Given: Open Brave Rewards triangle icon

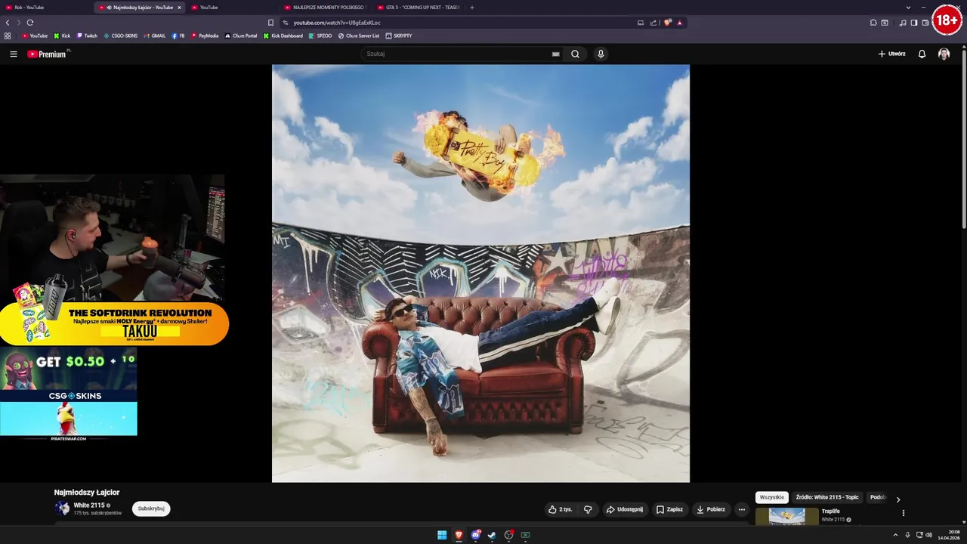Looking at the screenshot, I should click(x=679, y=23).
